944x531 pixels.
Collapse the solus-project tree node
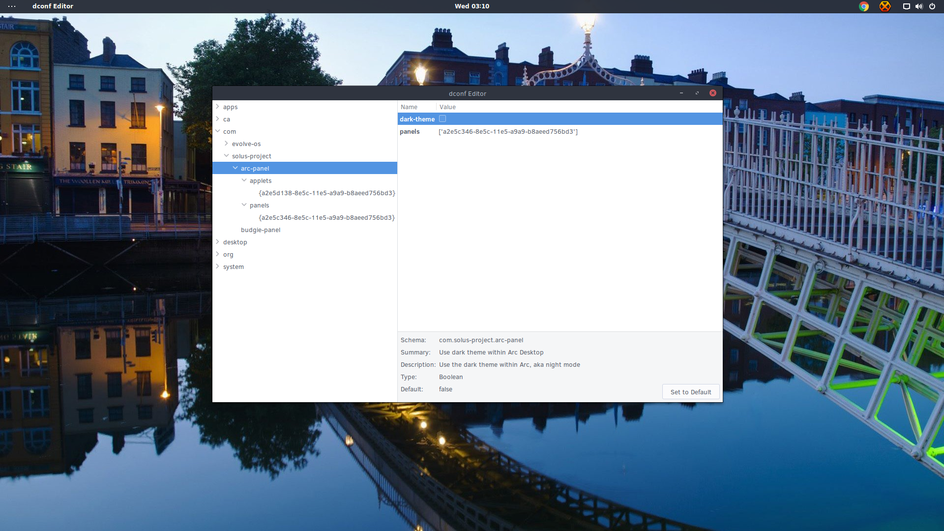click(x=226, y=155)
